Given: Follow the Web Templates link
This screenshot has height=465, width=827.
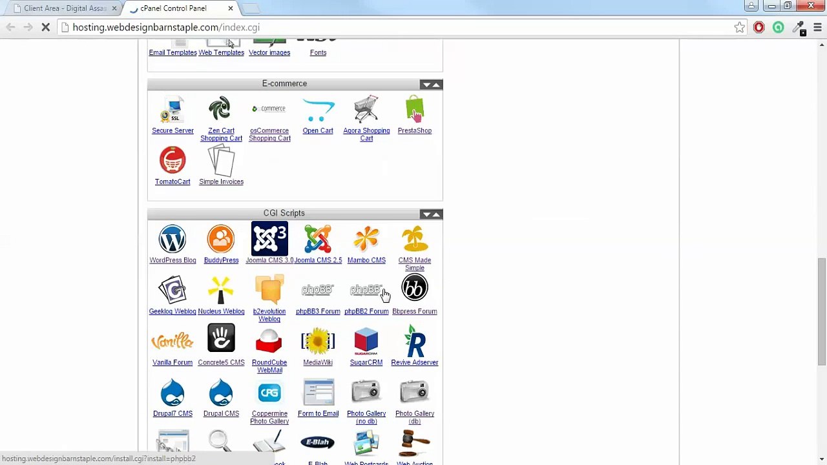Looking at the screenshot, I should (x=221, y=52).
